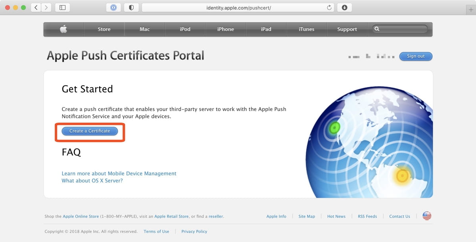The width and height of the screenshot is (476, 242).
Task: Go forward using Safari's forward arrow
Action: coord(46,8)
